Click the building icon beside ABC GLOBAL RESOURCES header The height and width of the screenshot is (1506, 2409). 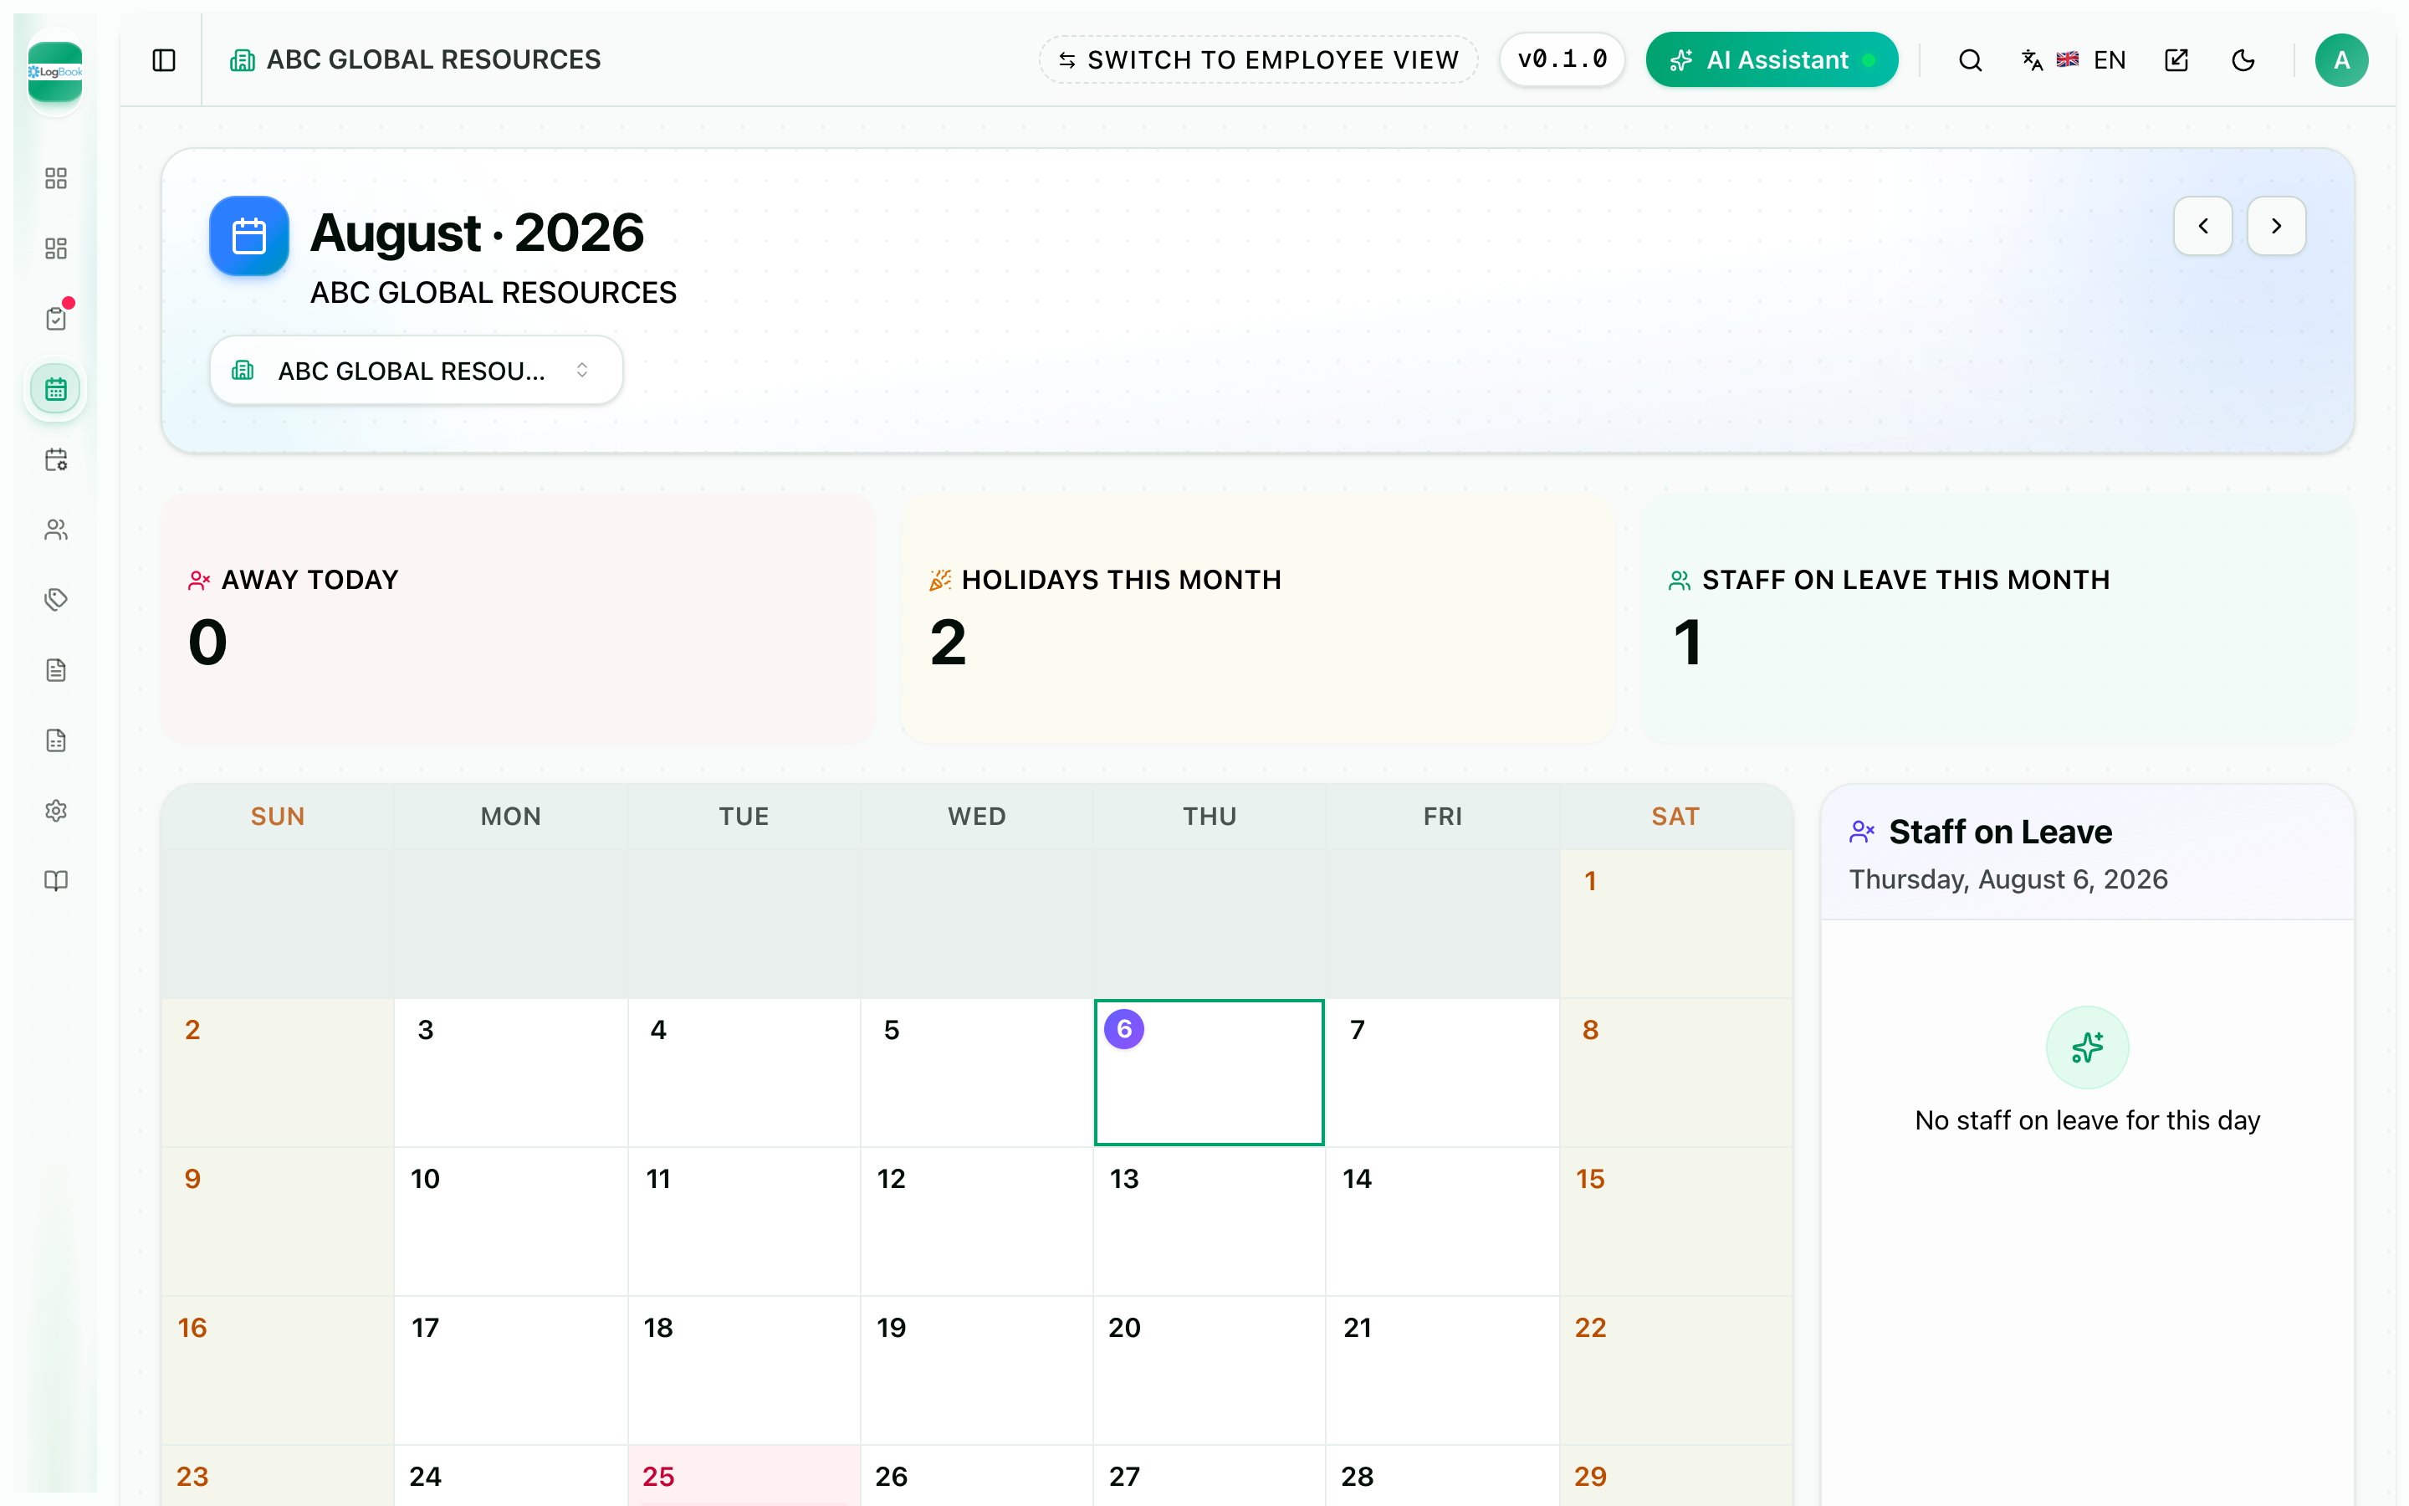tap(242, 61)
